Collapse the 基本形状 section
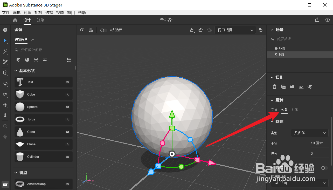Screen dimensions: 333x190 (16, 71)
